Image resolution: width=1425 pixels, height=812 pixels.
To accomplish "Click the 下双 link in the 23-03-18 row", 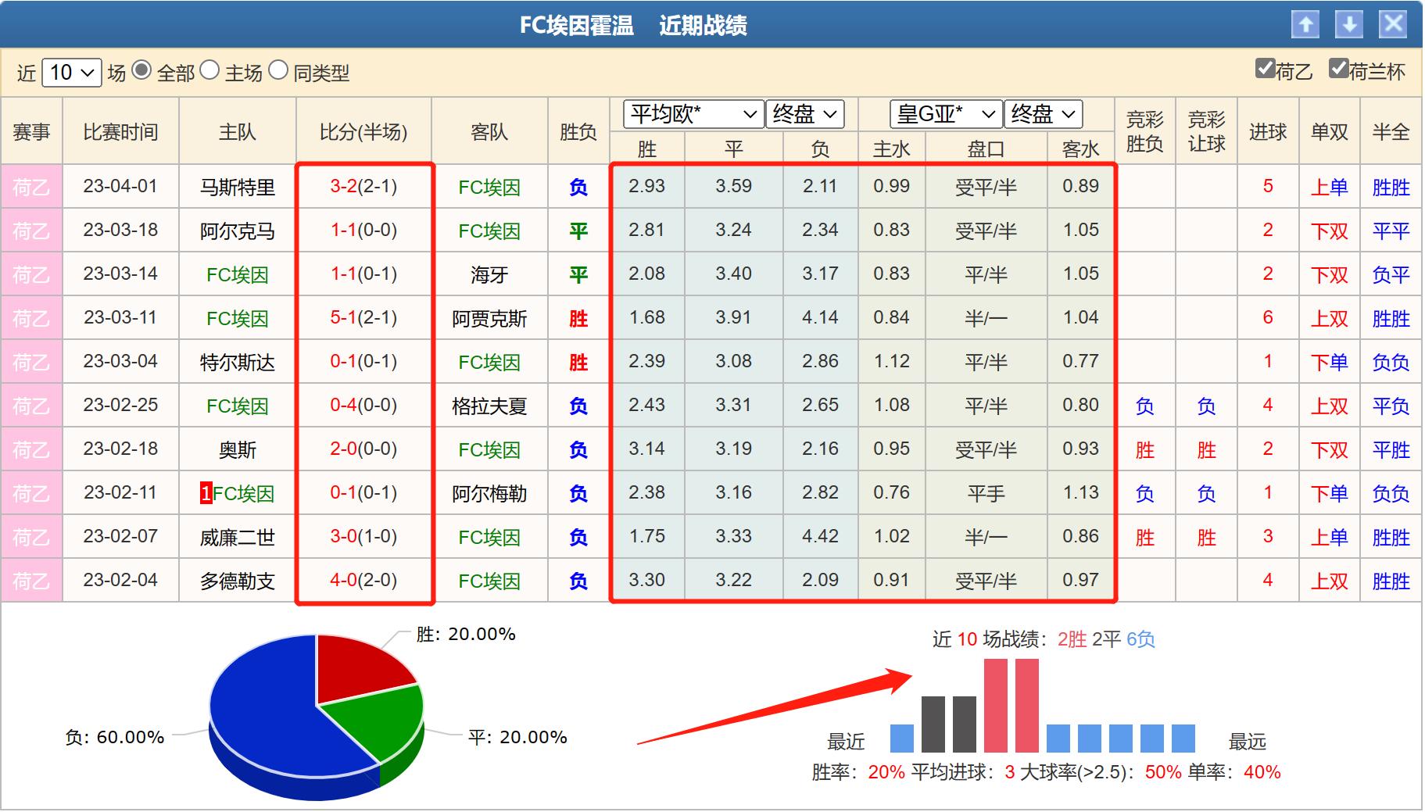I will point(1330,231).
